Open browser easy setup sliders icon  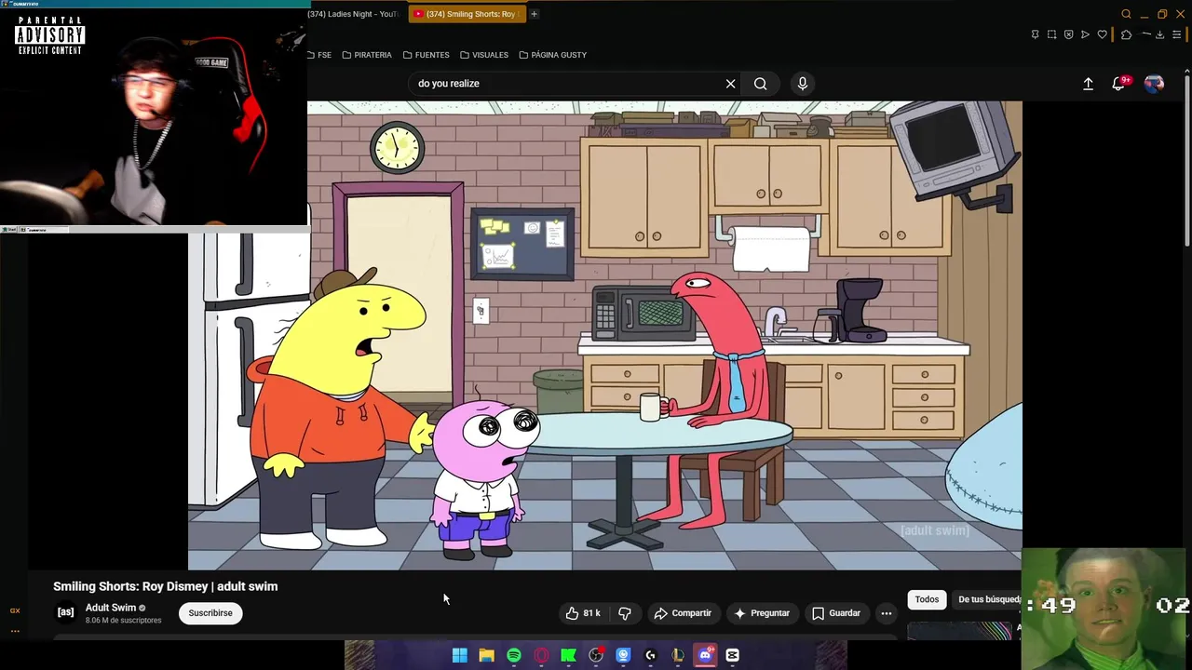point(1176,34)
